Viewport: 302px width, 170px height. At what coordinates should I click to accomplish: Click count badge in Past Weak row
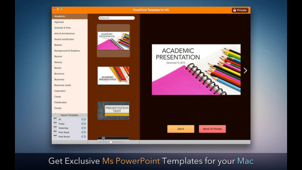point(83,133)
